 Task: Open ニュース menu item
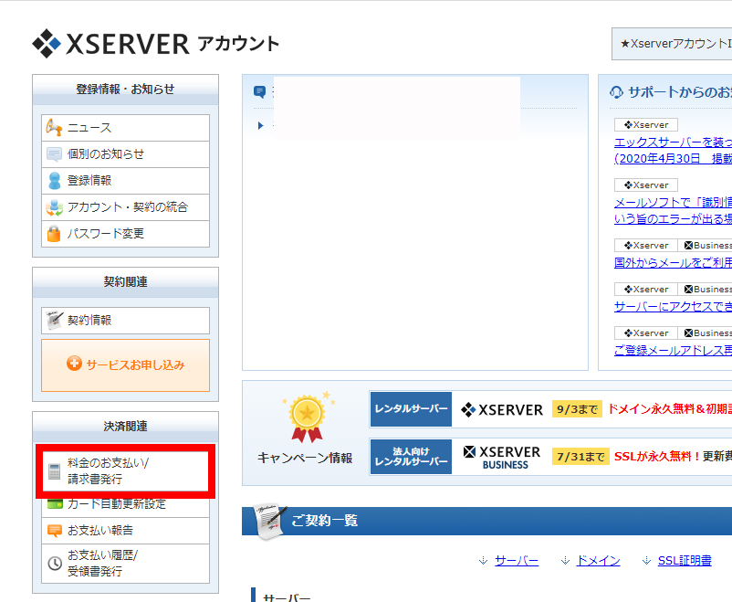click(x=89, y=128)
